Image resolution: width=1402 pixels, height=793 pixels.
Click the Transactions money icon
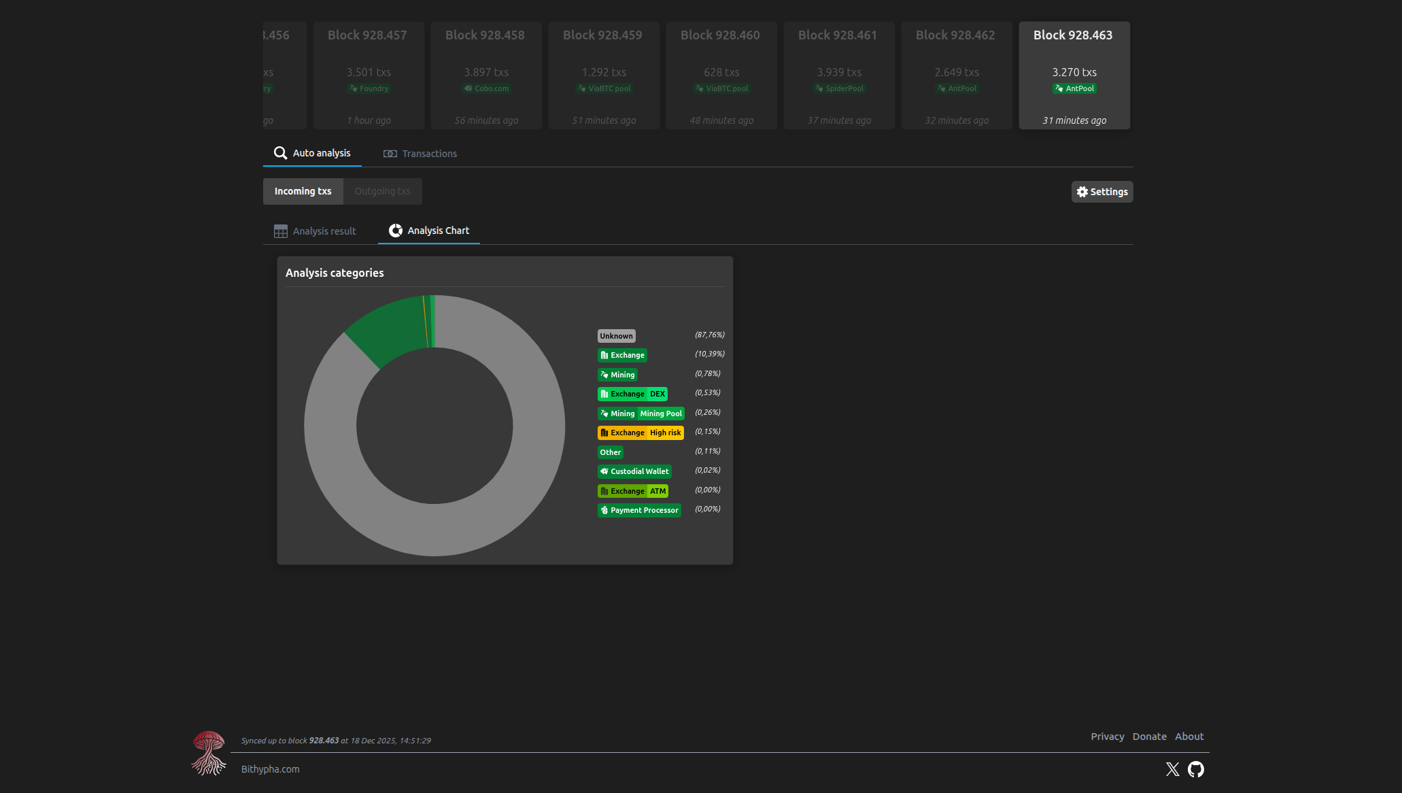point(390,154)
